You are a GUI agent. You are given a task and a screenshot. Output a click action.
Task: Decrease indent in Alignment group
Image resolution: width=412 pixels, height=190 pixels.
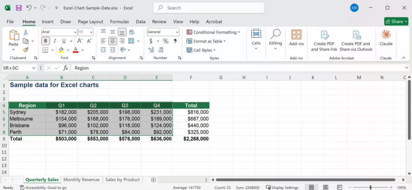click(x=103, y=50)
